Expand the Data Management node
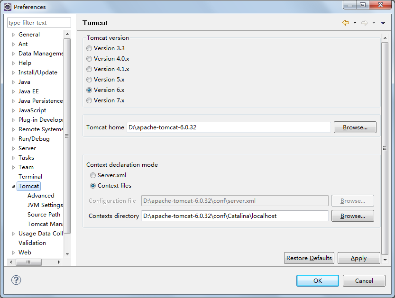 pyautogui.click(x=14, y=54)
